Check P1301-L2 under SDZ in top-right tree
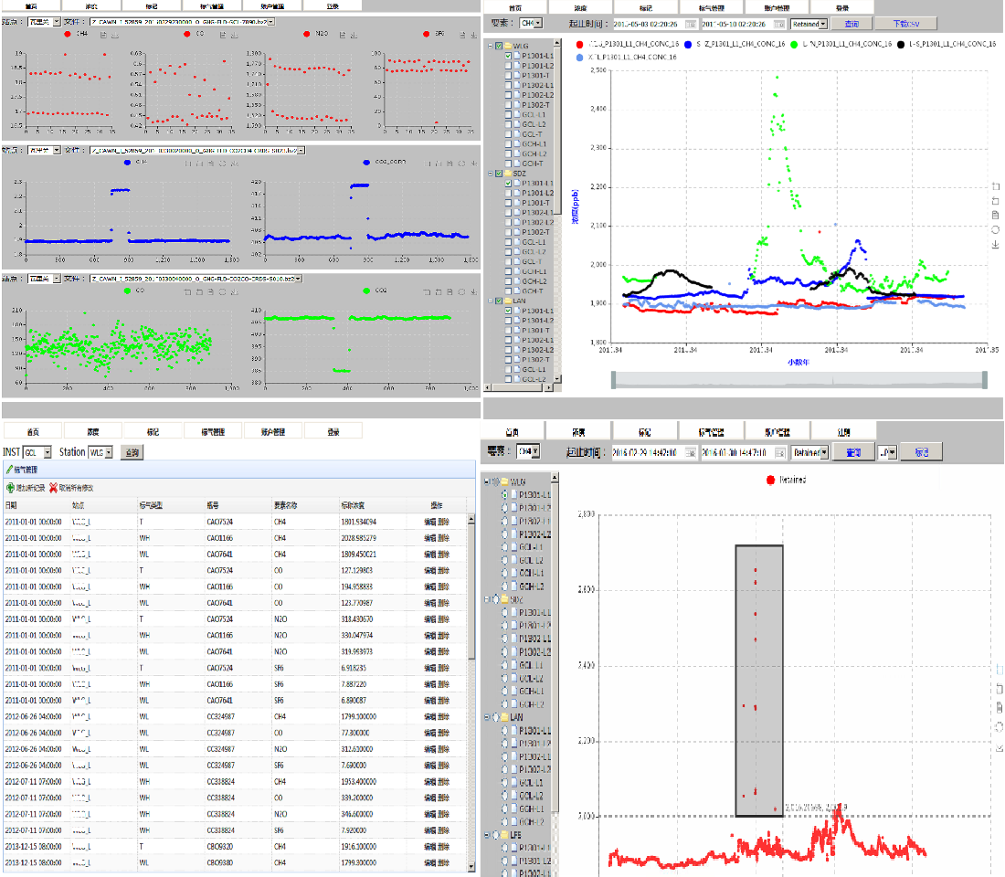The image size is (1005, 877). pos(509,193)
